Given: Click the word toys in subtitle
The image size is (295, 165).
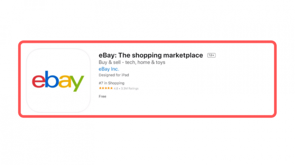Looking at the screenshot, I should click(160, 62).
